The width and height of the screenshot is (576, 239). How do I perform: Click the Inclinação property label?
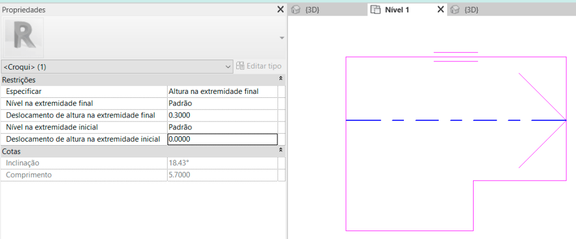(x=22, y=163)
